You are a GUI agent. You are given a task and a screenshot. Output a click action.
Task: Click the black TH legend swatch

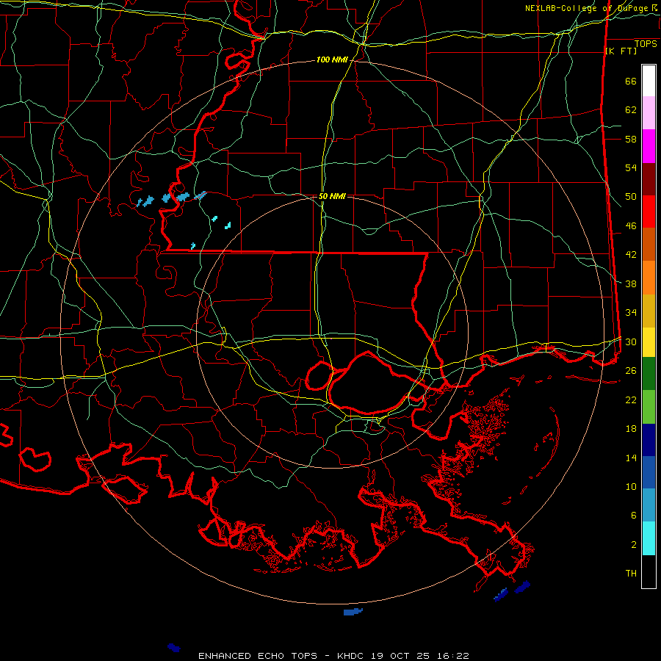649,571
